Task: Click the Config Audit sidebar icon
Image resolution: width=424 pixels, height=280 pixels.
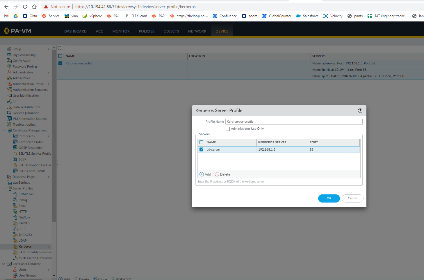Action: coord(9,61)
